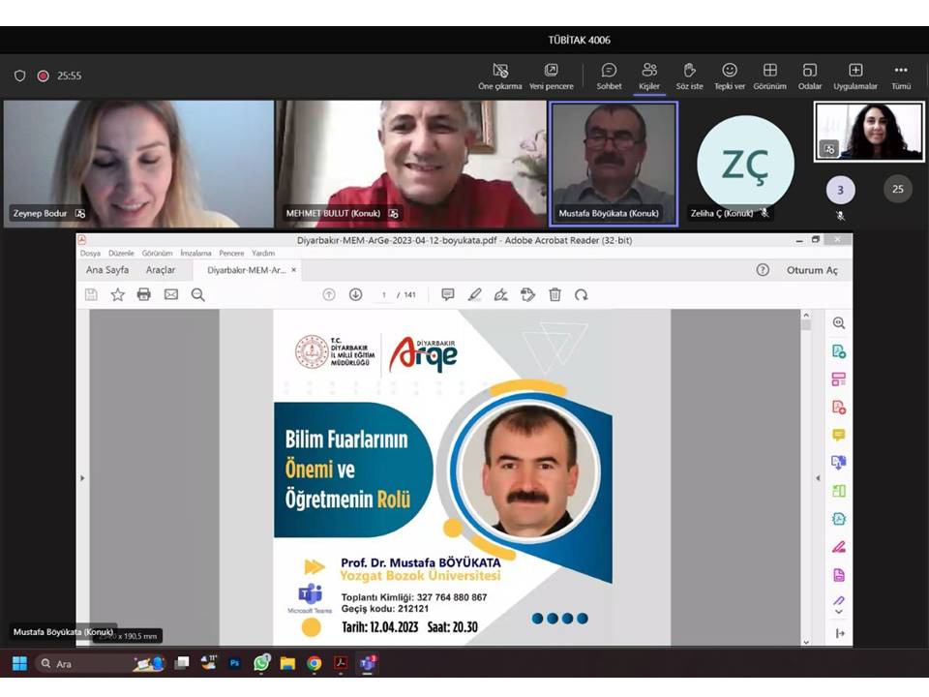This screenshot has height=697, width=929.
Task: Open Tepki ver reactions
Action: pos(730,76)
